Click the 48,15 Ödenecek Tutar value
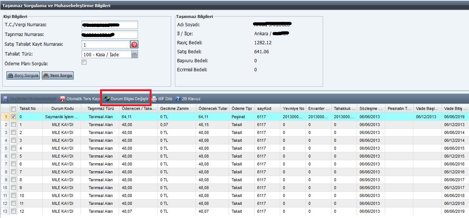Screen dimensions: 469x218 tap(203, 125)
